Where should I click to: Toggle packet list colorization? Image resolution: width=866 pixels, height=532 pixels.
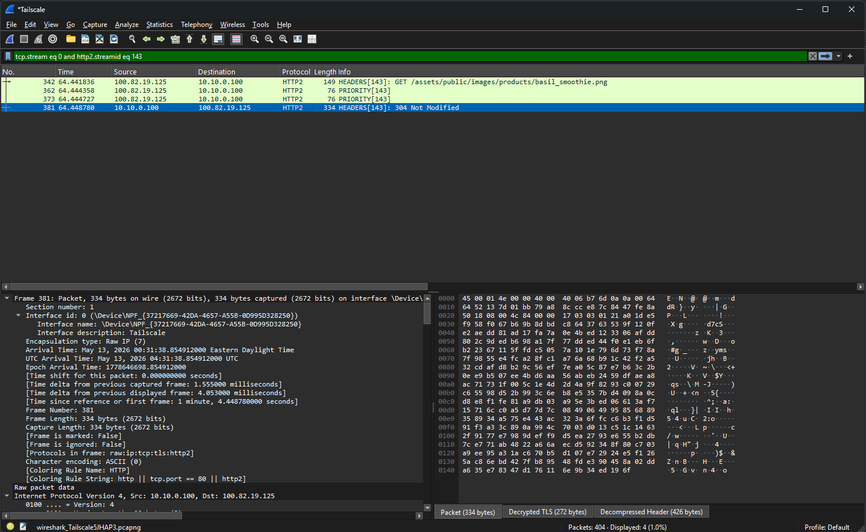[x=236, y=39]
